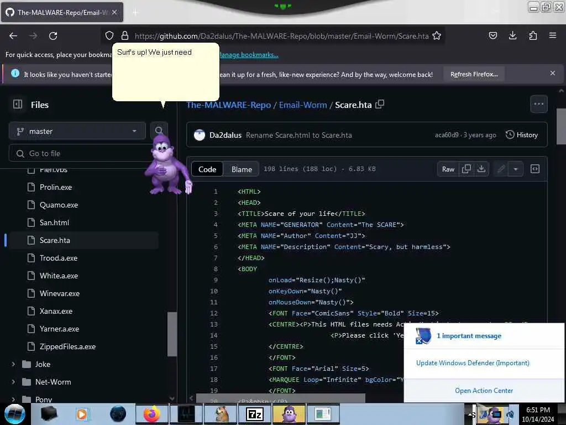This screenshot has height=425, width=566.
Task: Collapse the Files tree side panel
Action: (17, 105)
